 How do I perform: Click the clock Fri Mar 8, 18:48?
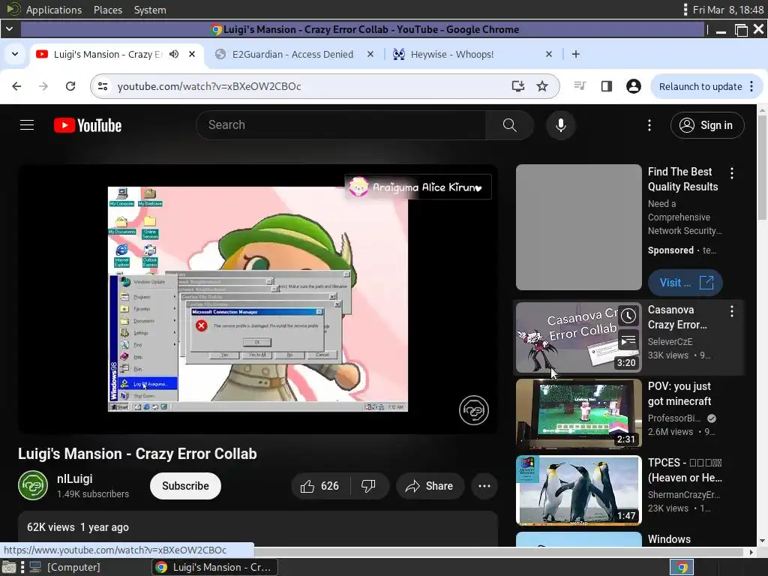[x=728, y=10]
